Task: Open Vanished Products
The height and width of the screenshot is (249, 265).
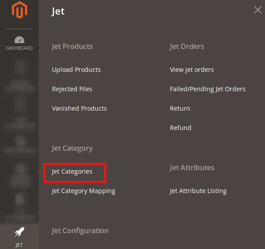Action: [x=79, y=108]
